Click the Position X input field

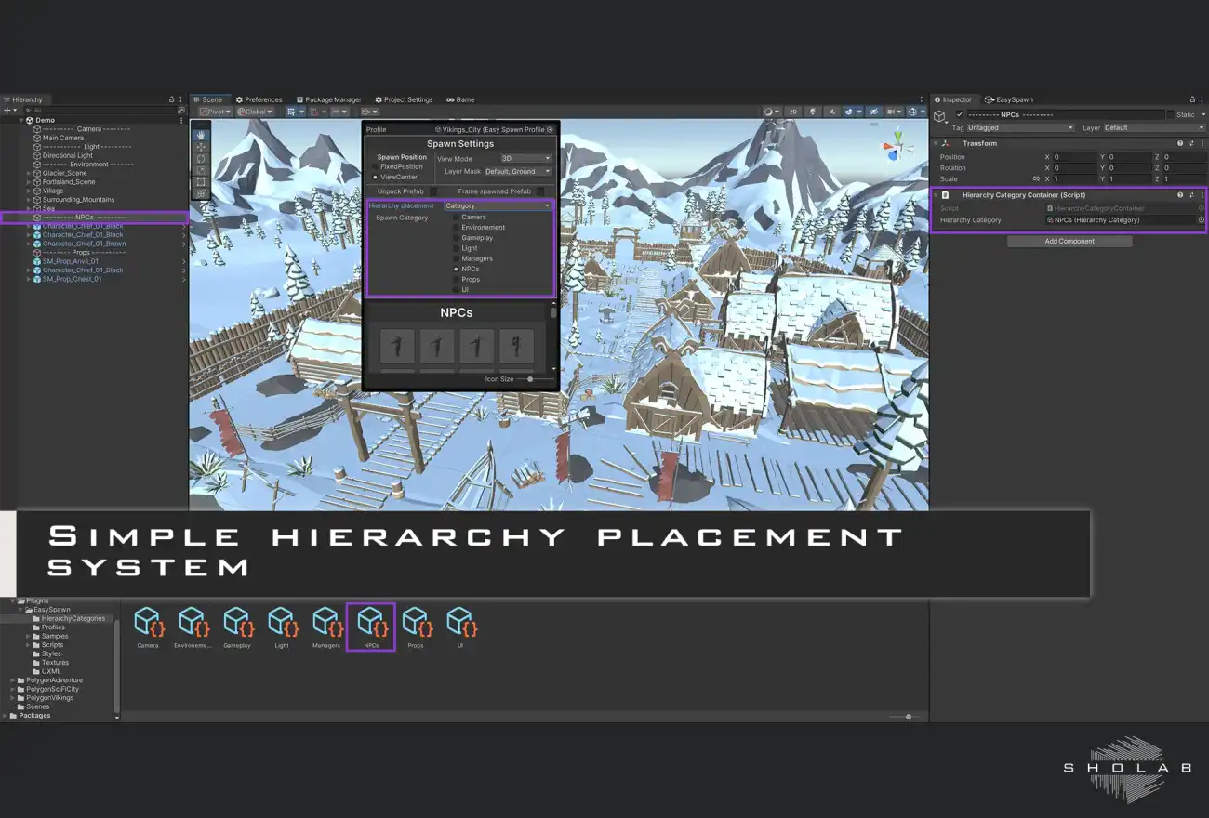point(1074,157)
